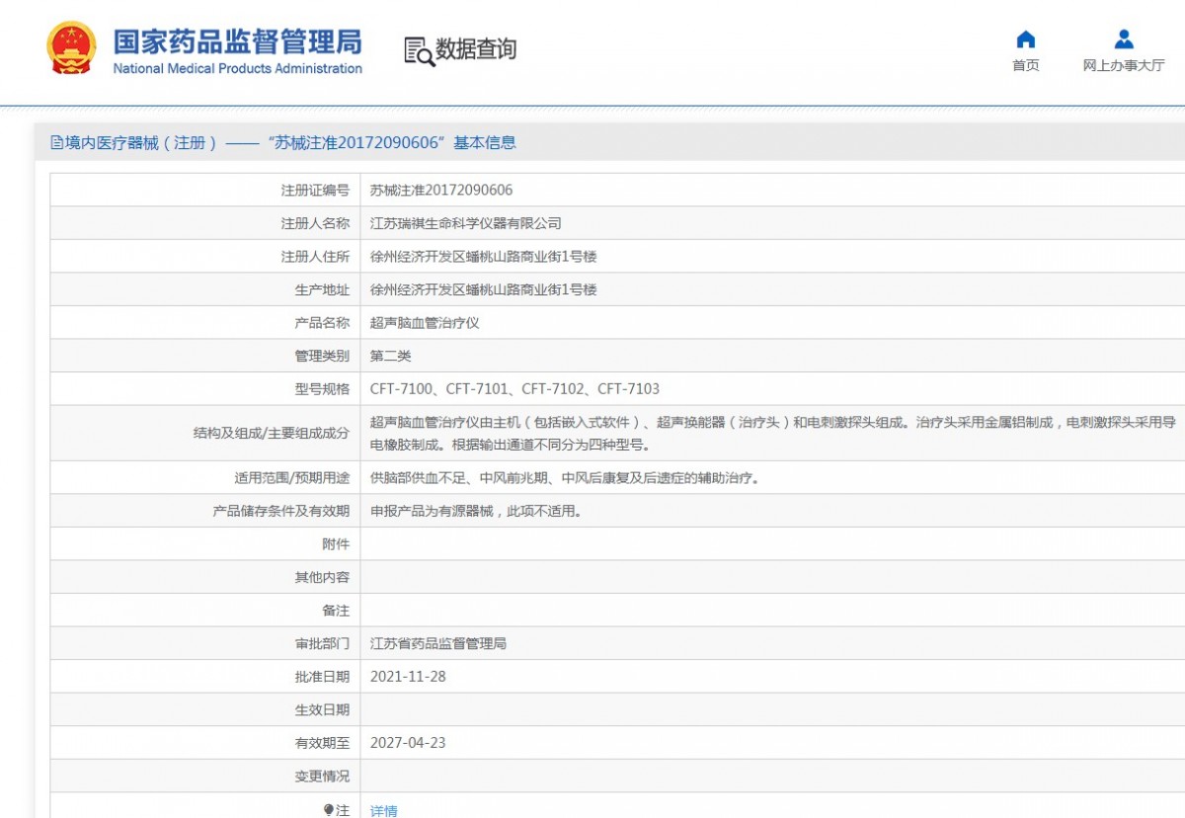
Task: Click the 2021-11-28 approval date
Action: (x=408, y=677)
